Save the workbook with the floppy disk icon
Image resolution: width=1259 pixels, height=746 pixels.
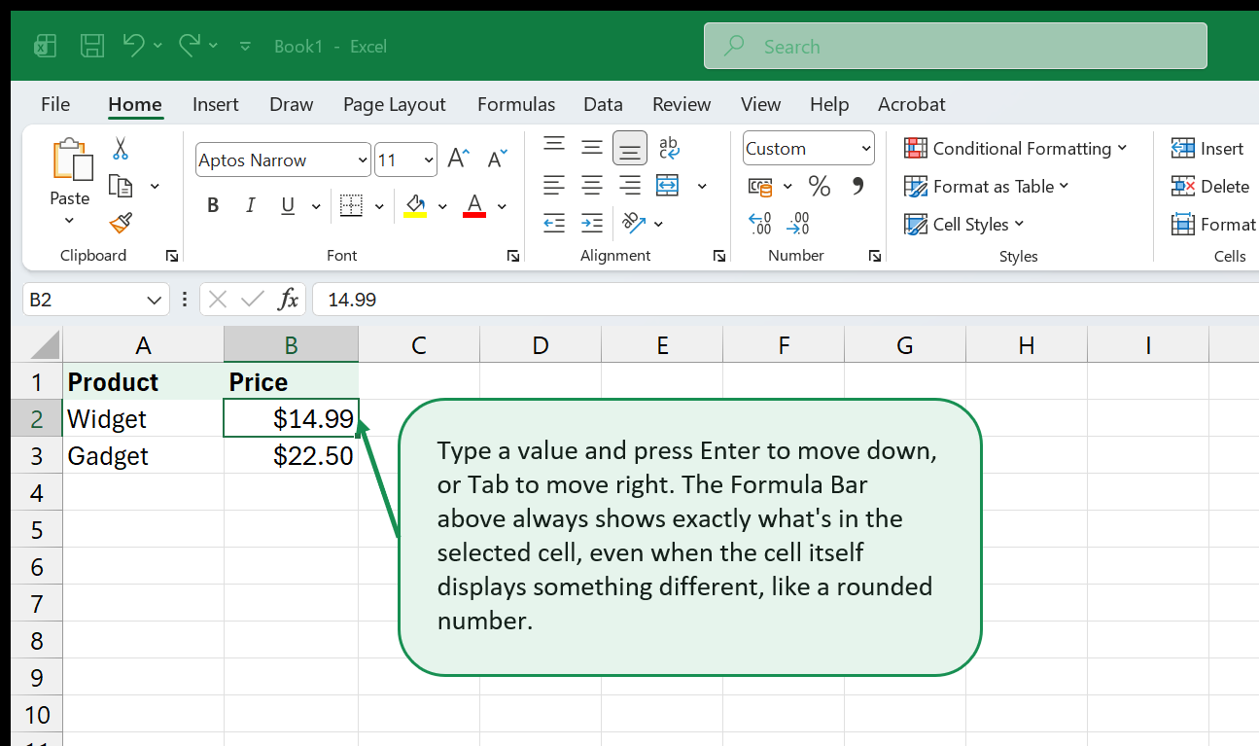[x=92, y=46]
